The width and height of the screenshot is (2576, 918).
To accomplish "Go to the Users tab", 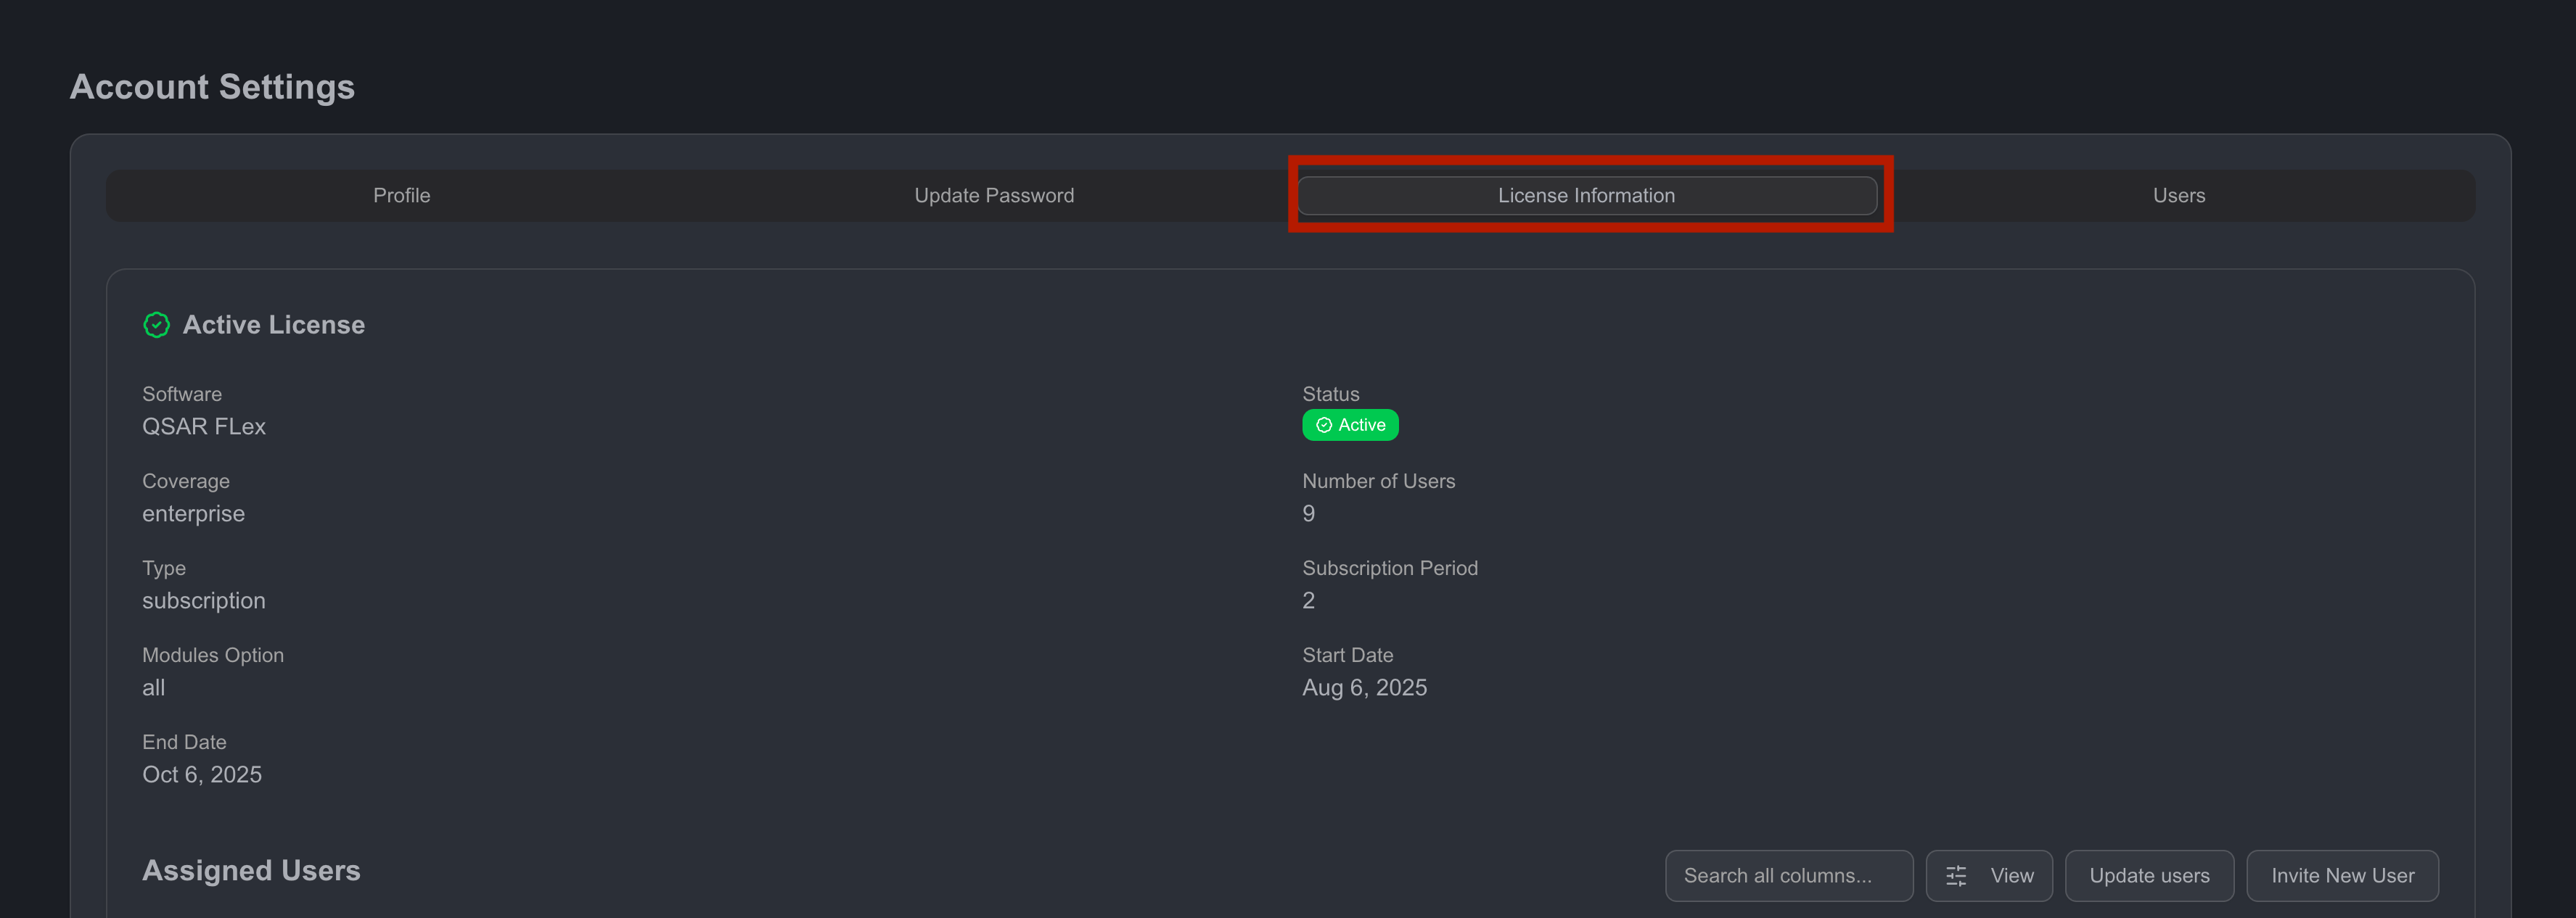I will point(2178,196).
